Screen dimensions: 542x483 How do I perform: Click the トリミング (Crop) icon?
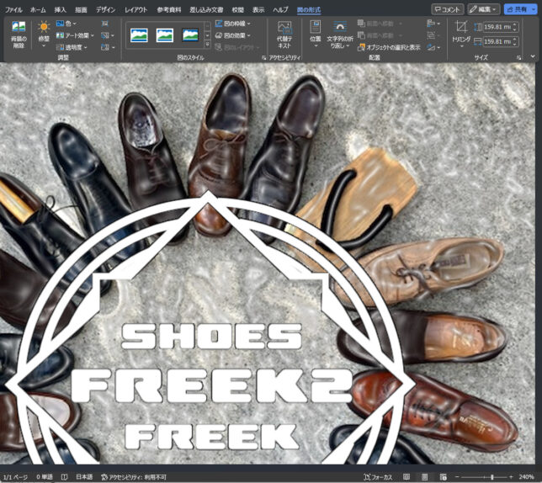click(x=461, y=27)
